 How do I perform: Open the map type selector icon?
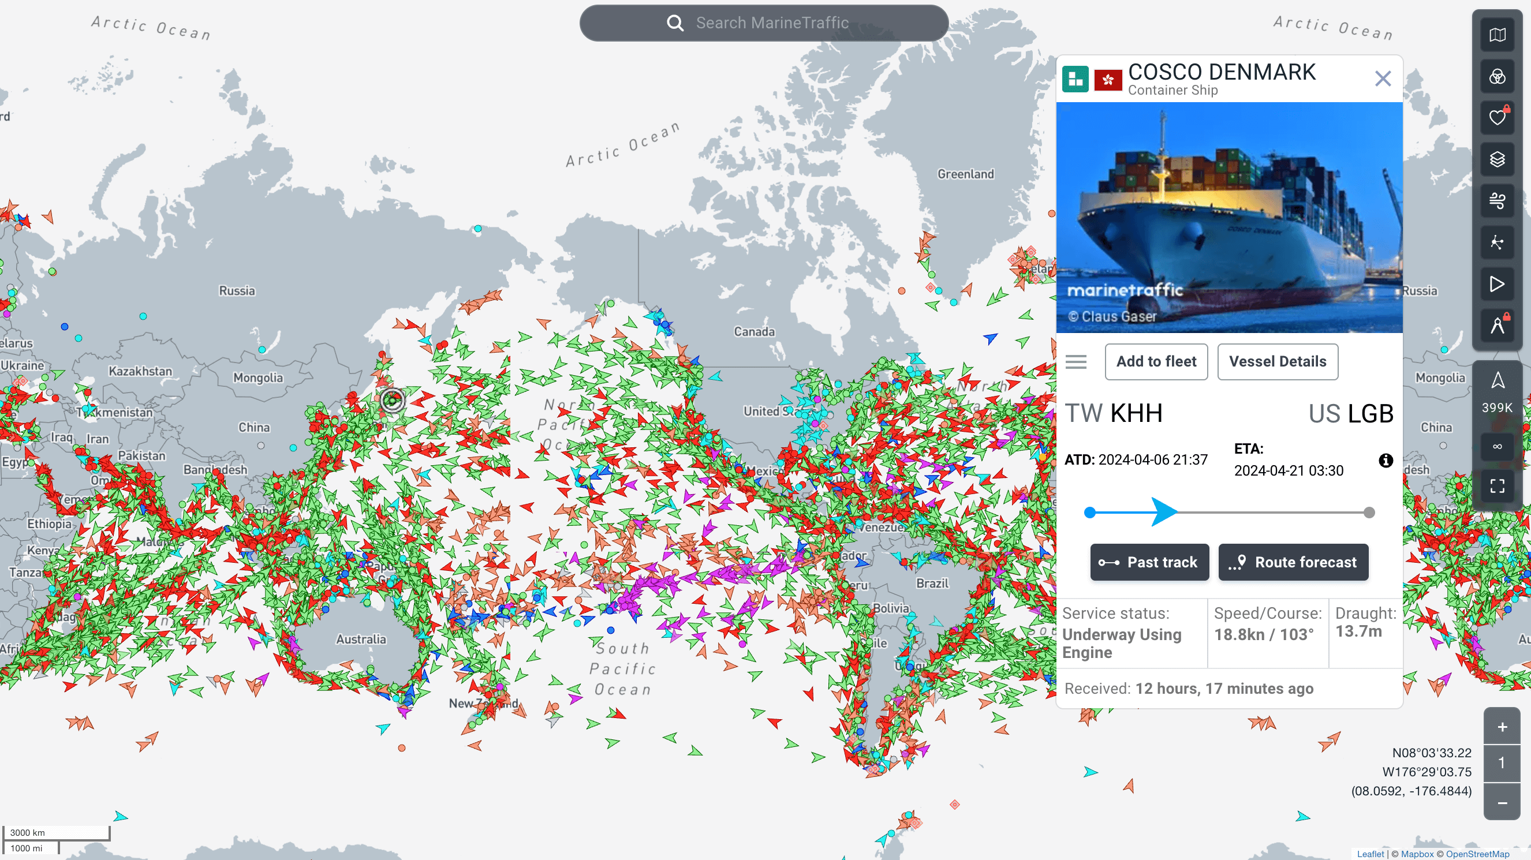click(1497, 35)
